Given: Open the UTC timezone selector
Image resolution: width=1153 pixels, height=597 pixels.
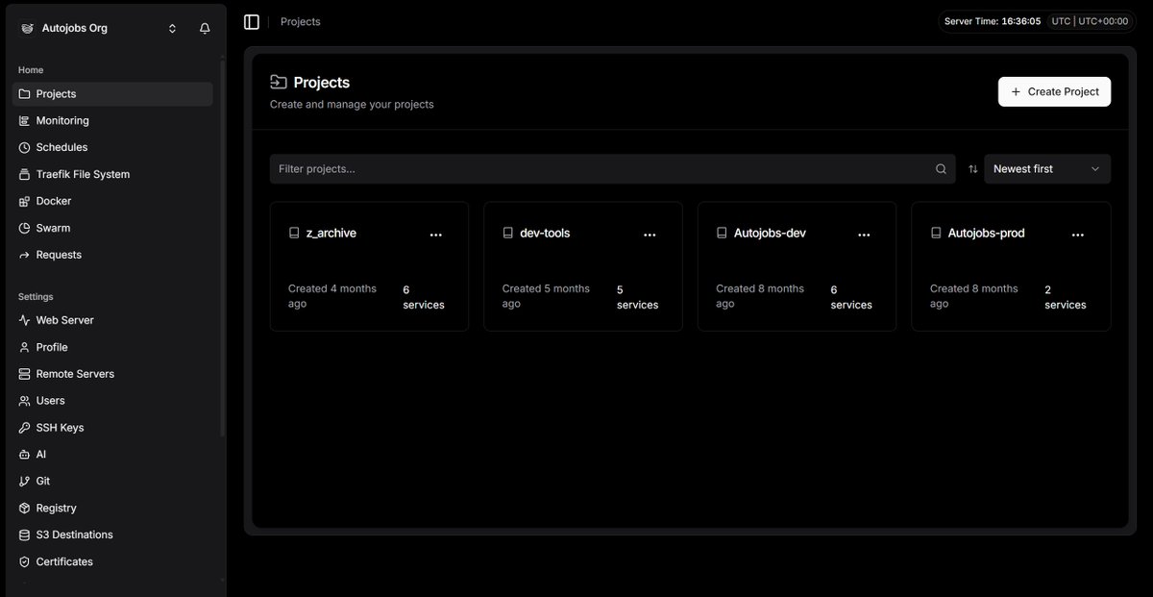Looking at the screenshot, I should 1090,21.
